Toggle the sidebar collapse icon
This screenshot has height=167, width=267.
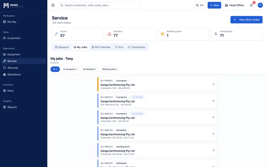pyautogui.click(x=53, y=5)
